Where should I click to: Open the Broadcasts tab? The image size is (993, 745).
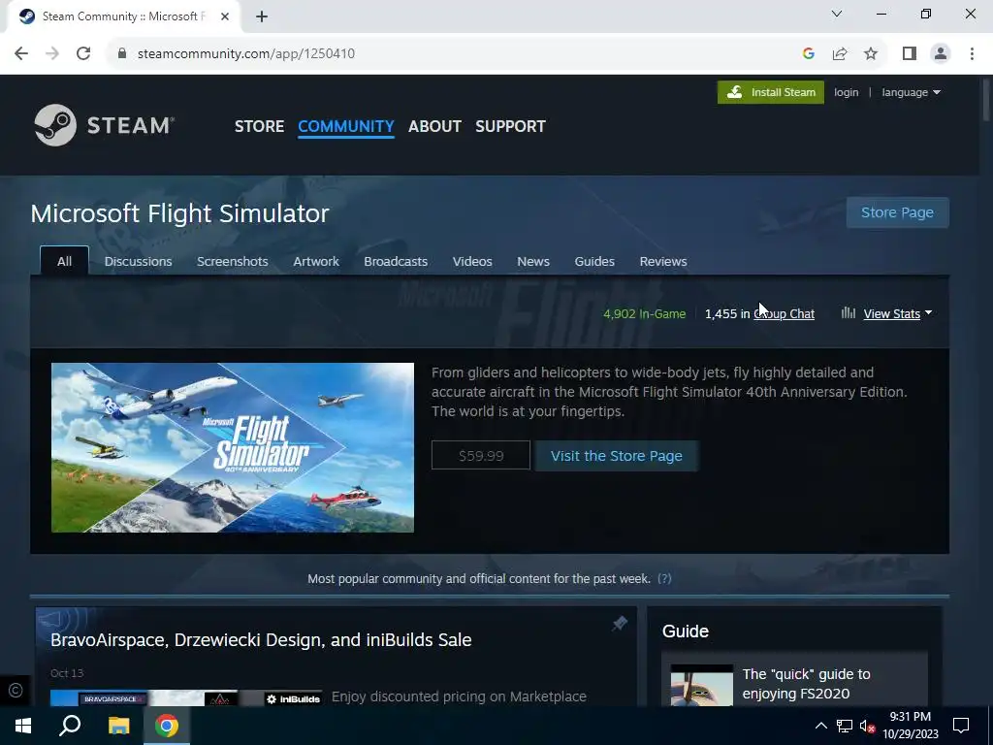coord(396,261)
